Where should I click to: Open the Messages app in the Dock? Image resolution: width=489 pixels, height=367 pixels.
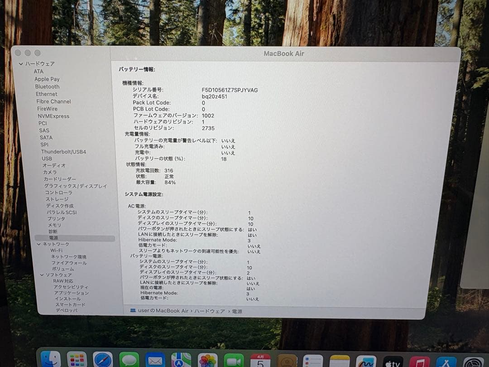coord(129,361)
